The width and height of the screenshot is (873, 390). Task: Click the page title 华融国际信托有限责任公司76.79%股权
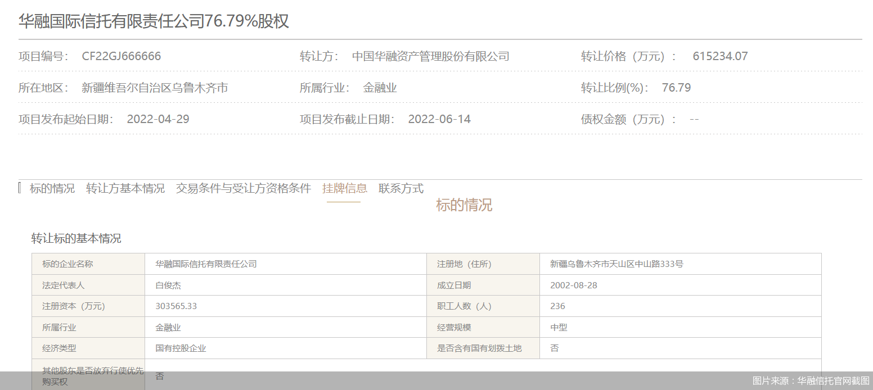coord(154,21)
